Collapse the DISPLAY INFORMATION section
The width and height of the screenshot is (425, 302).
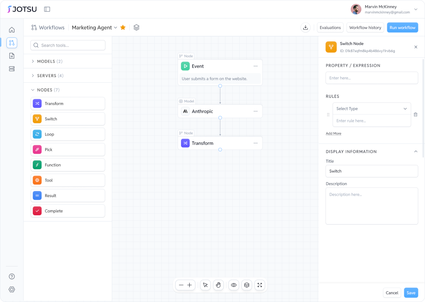(x=416, y=151)
